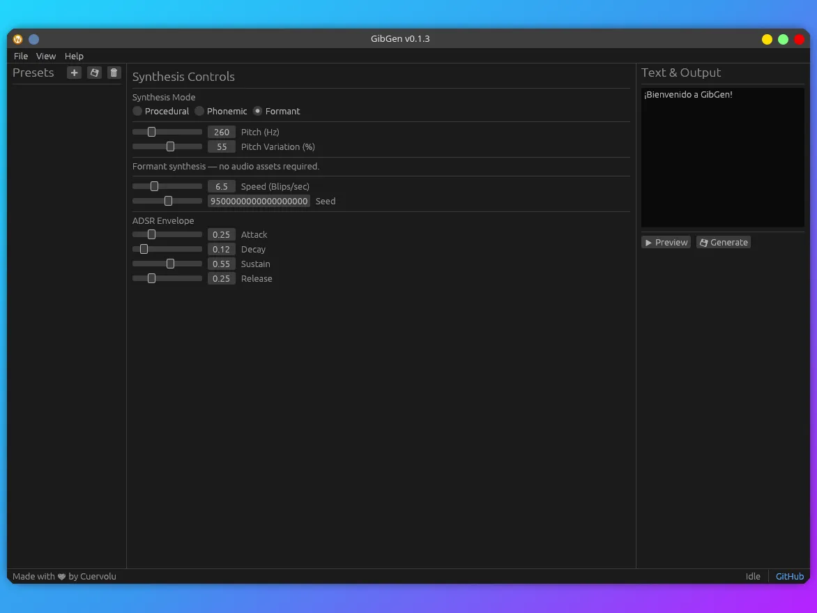Click the Pitch Variation slider handle
Viewport: 817px width, 613px height.
(x=170, y=146)
